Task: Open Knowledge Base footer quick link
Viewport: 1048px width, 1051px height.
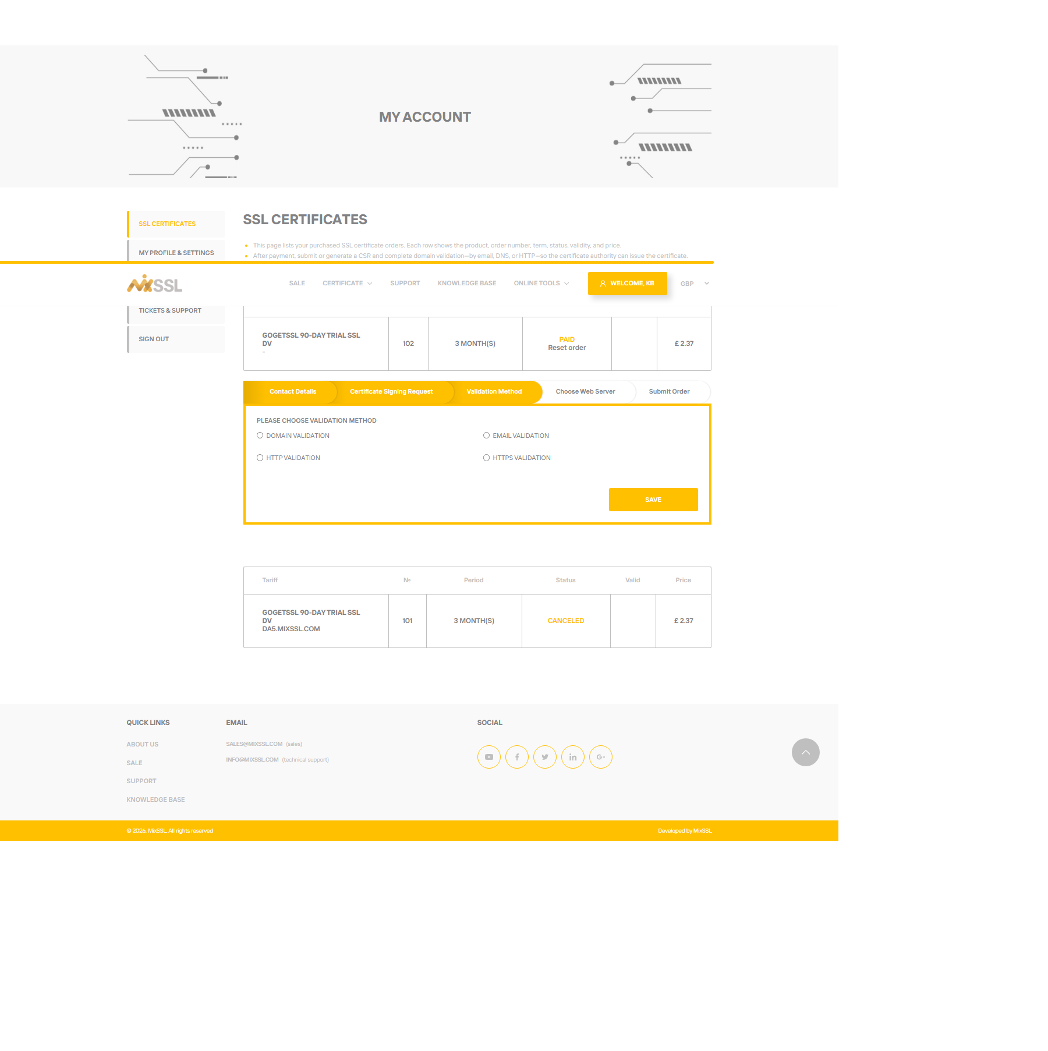Action: (x=155, y=800)
